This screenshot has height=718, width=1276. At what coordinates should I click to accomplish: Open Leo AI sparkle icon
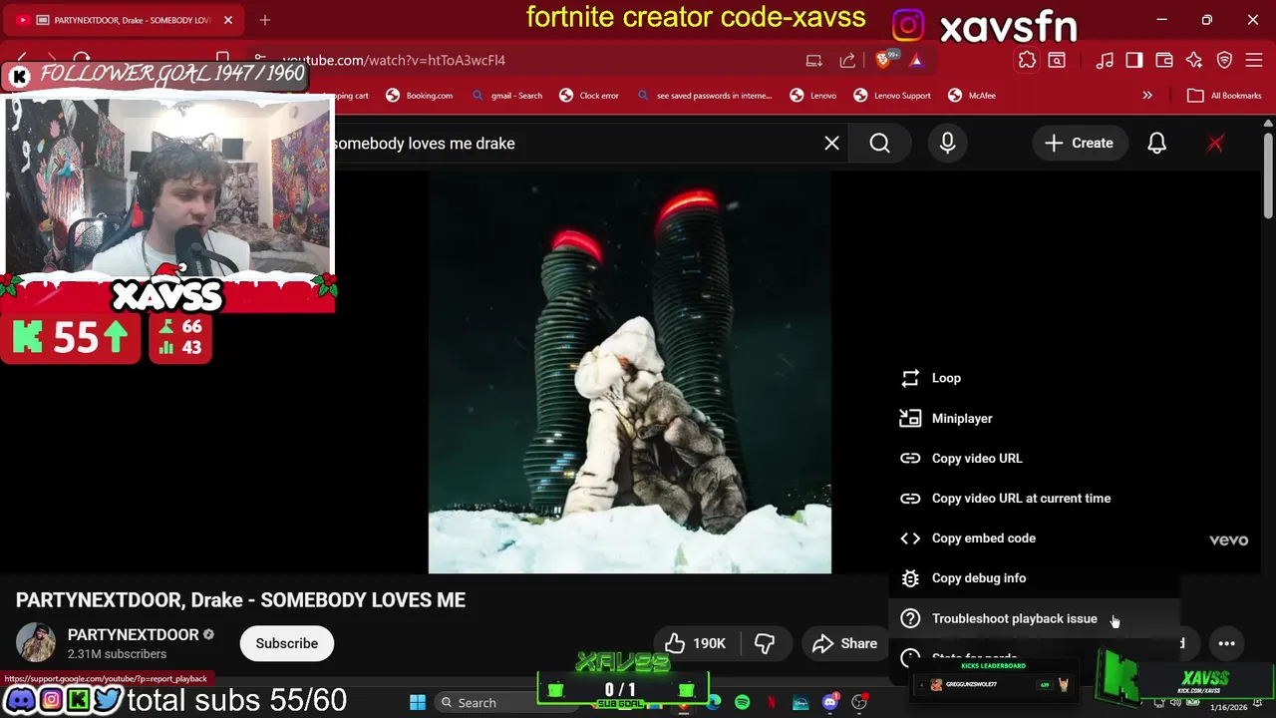tap(1194, 60)
